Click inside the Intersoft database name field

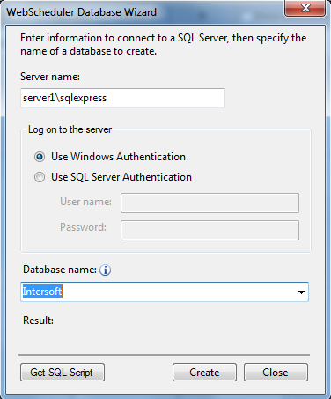tap(165, 292)
